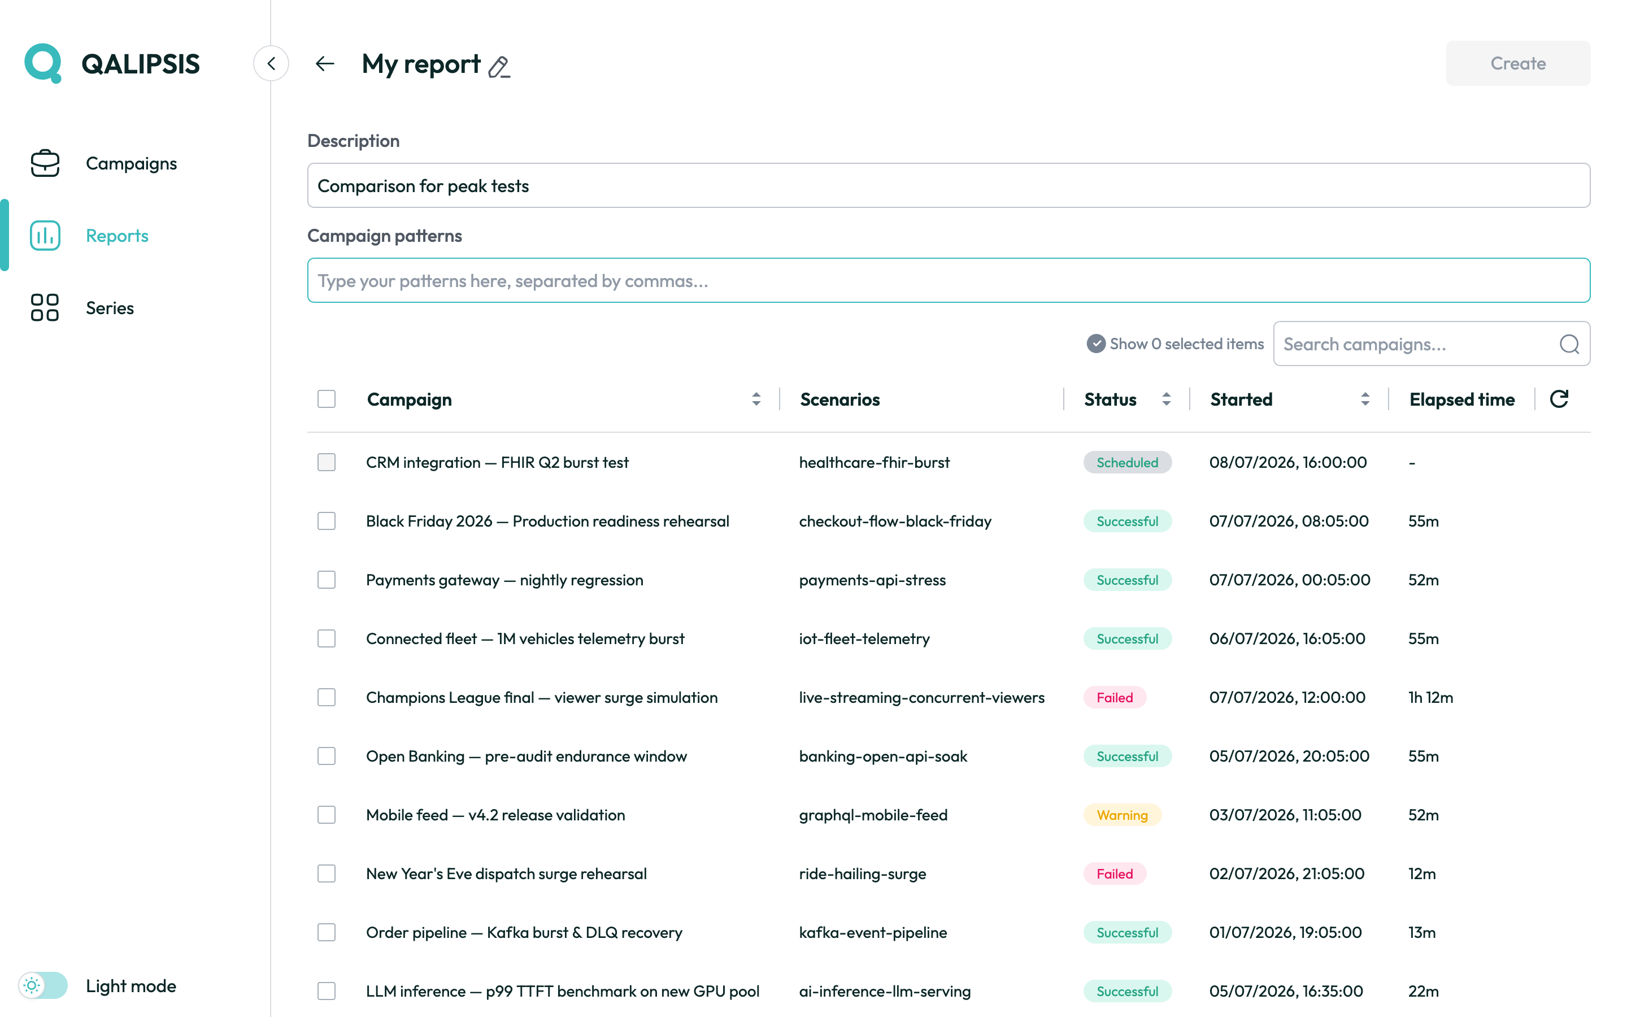Click the search magnifier icon
The image size is (1627, 1017).
1569,344
